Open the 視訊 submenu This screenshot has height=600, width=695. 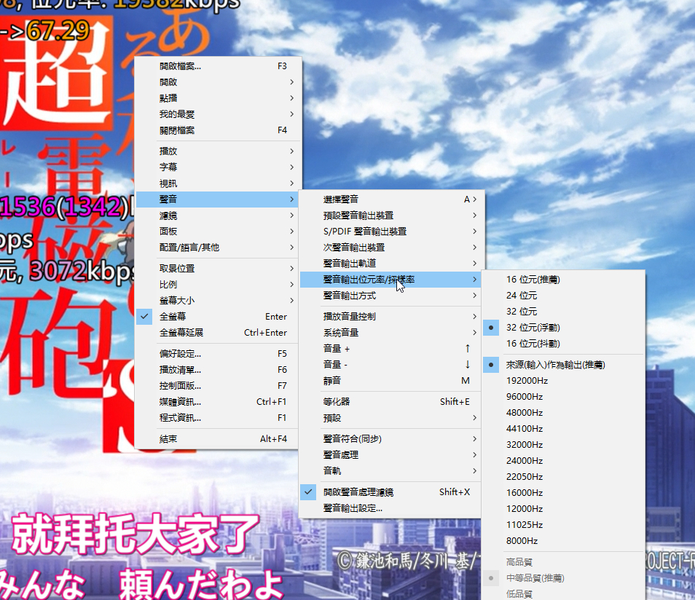(x=218, y=183)
